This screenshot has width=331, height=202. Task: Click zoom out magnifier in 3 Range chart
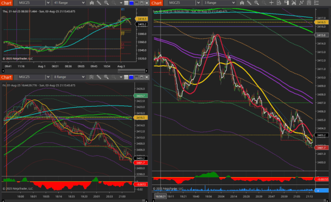click(x=264, y=3)
